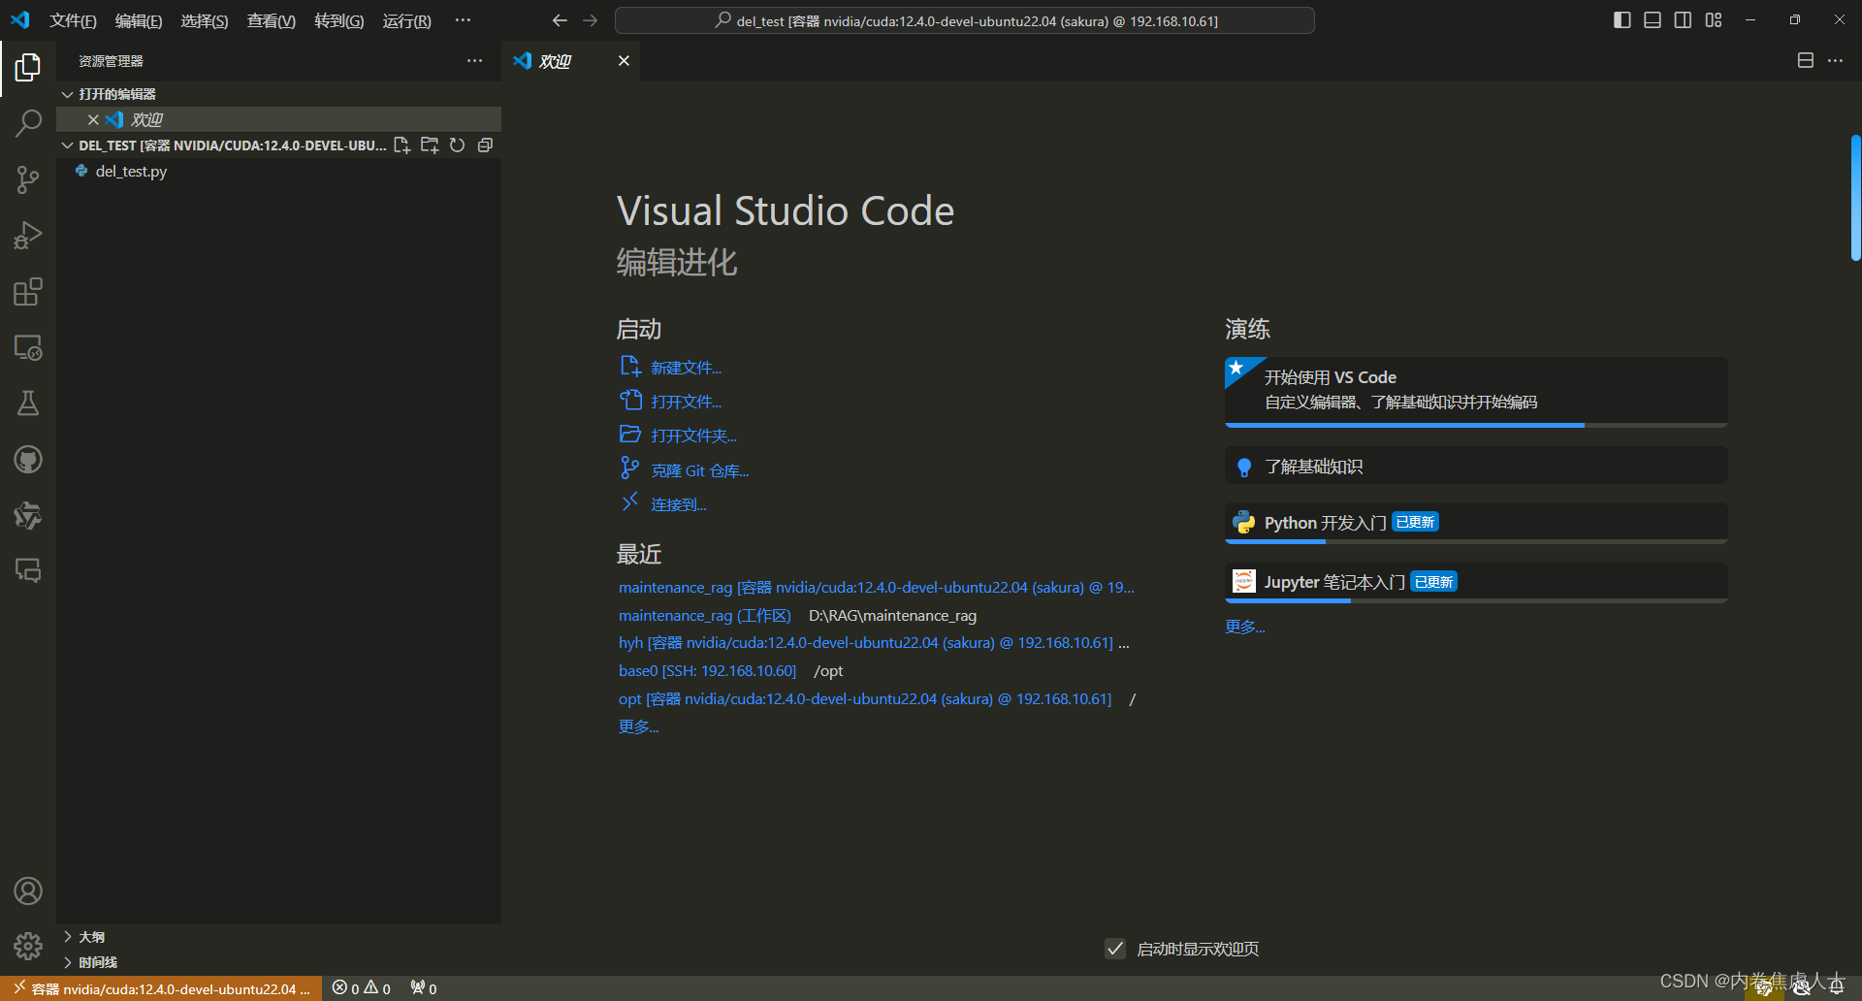The image size is (1862, 1001).
Task: Click New Folder icon in DEL_TEST header
Action: 430,145
